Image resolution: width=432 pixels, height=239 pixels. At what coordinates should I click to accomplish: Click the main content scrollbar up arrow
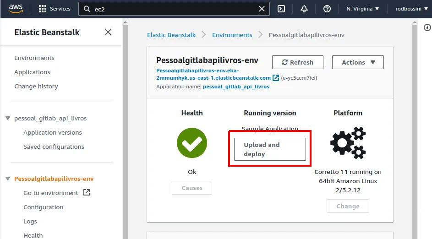coord(415,22)
